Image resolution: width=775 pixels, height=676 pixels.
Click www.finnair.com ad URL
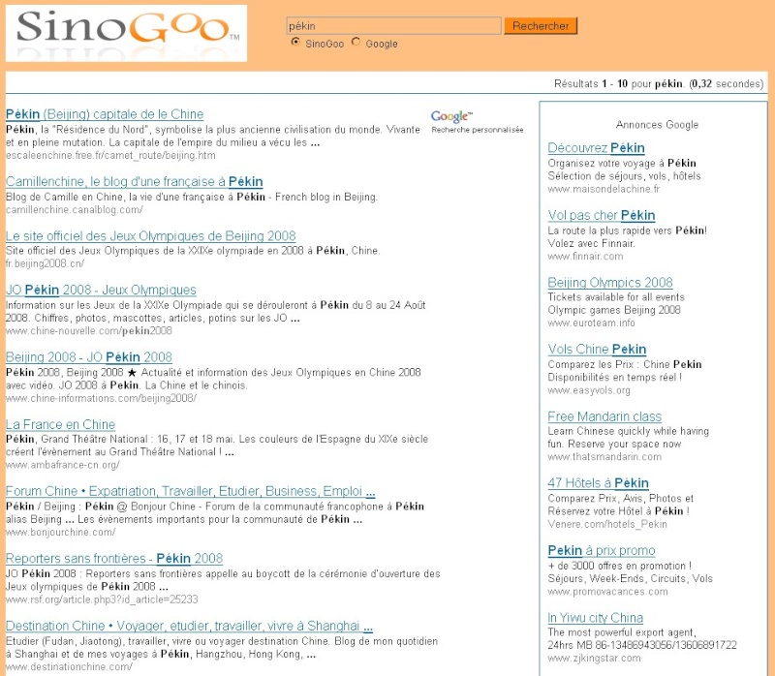pyautogui.click(x=585, y=256)
